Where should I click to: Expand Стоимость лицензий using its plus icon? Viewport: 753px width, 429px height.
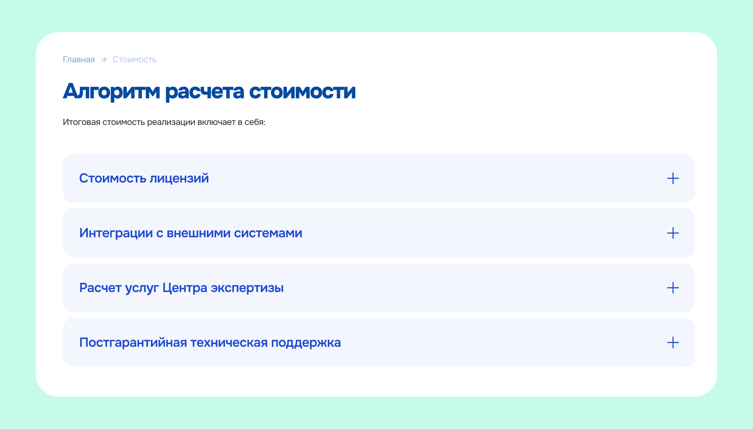point(673,178)
